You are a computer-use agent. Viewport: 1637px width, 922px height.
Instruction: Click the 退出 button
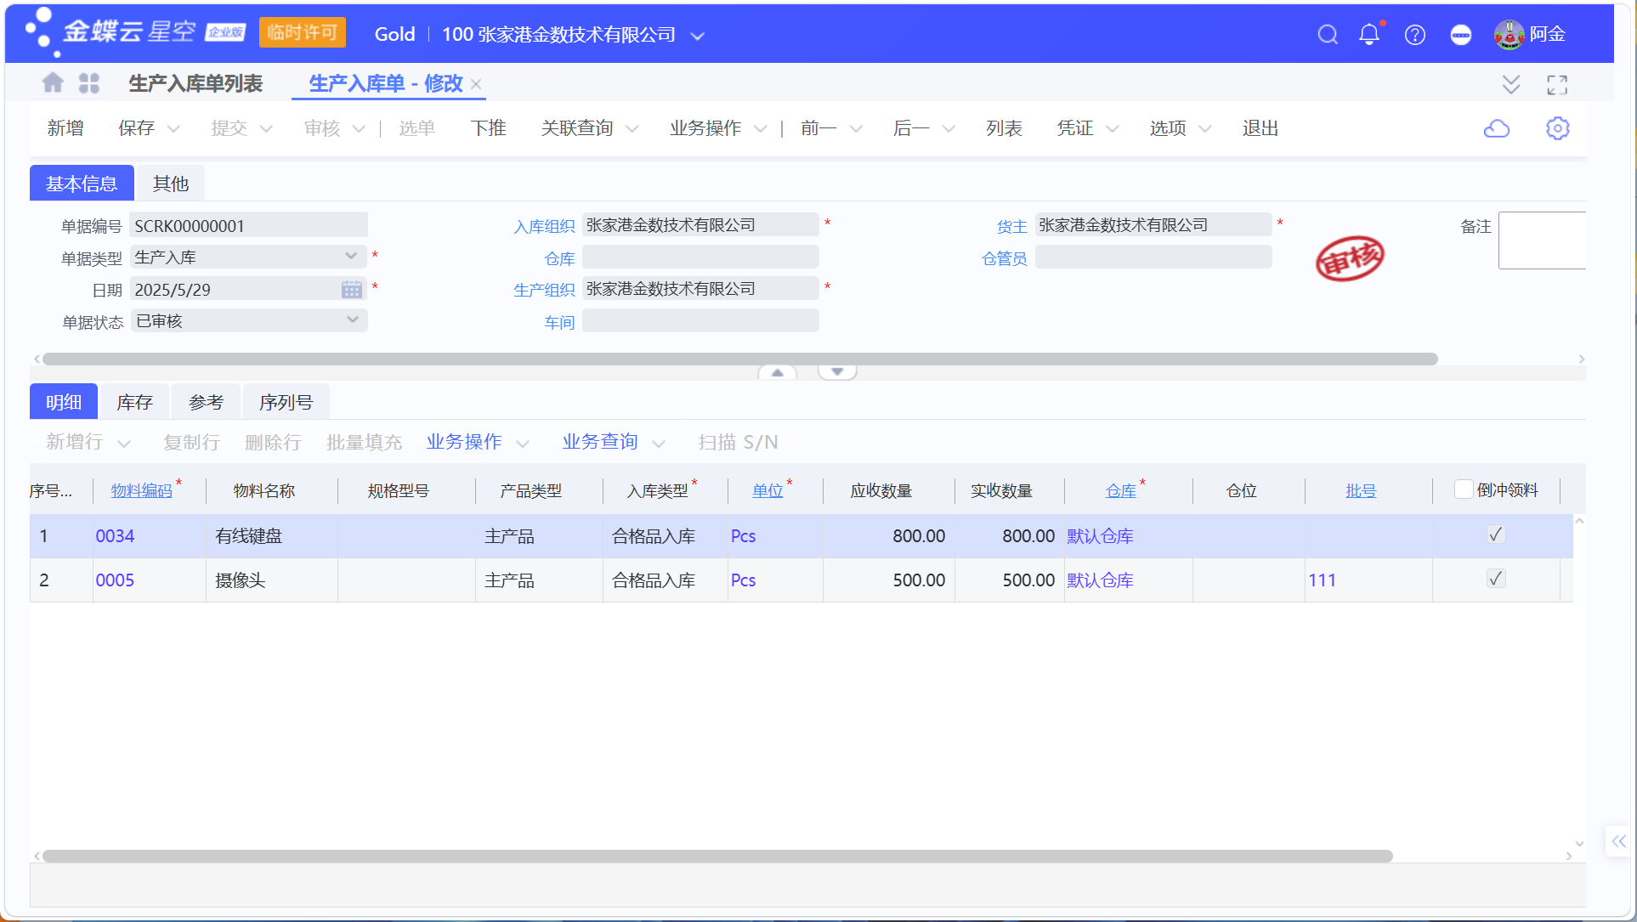[x=1260, y=128]
